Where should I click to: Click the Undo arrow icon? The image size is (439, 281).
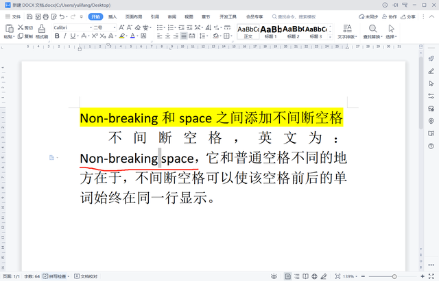(62, 16)
